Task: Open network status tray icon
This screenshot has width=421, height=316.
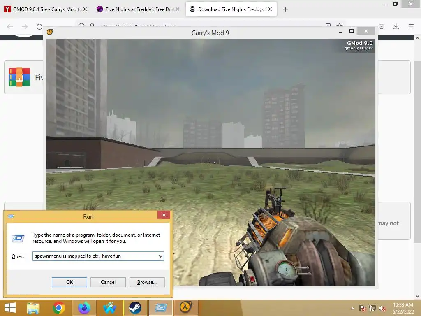Action: coord(372,308)
